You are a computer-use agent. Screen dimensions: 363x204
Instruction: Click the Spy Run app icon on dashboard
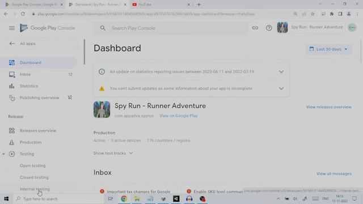[102, 109]
